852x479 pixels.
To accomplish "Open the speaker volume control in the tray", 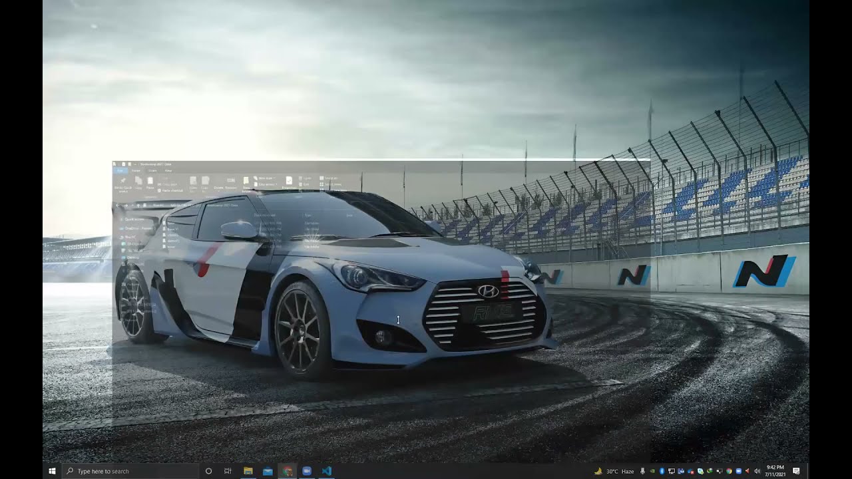I will pos(757,471).
